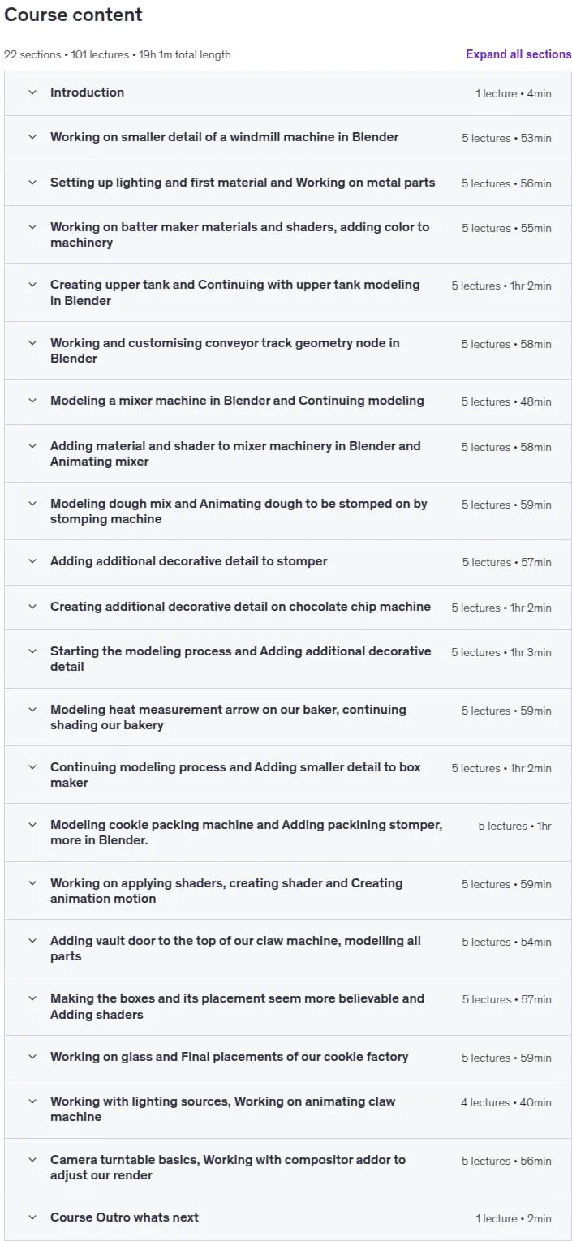The height and width of the screenshot is (1241, 572).
Task: Click chevron for conveyor track geometry node
Action: tap(32, 343)
